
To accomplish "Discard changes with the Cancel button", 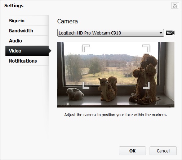I will [x=163, y=151].
